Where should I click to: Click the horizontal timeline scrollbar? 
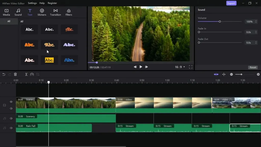click(71, 146)
